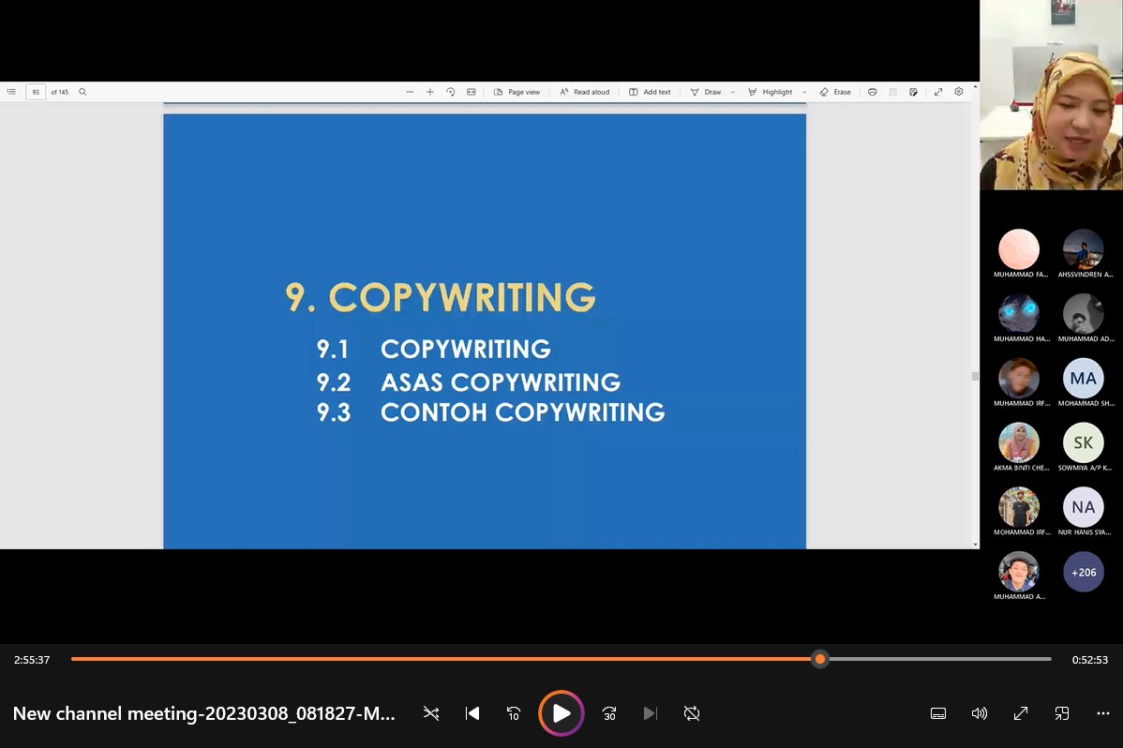The height and width of the screenshot is (748, 1123).
Task: Click the video seek bar handle
Action: tap(820, 659)
